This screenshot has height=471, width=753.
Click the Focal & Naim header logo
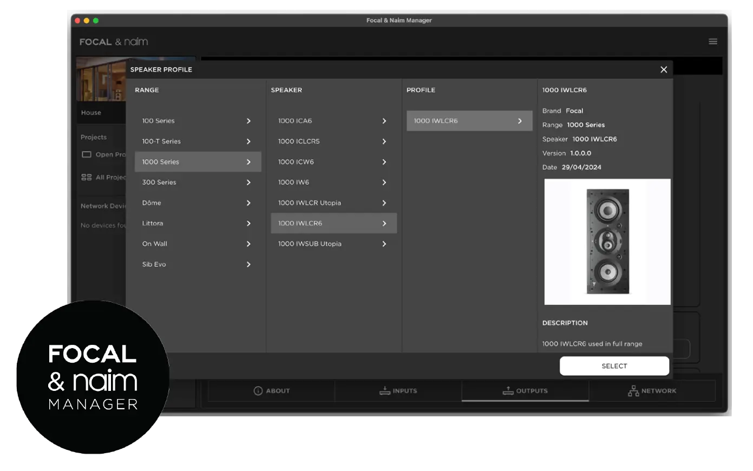(x=114, y=42)
